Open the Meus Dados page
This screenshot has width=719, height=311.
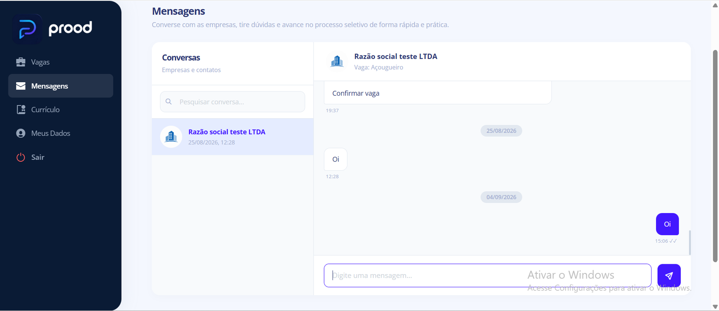[61, 133]
